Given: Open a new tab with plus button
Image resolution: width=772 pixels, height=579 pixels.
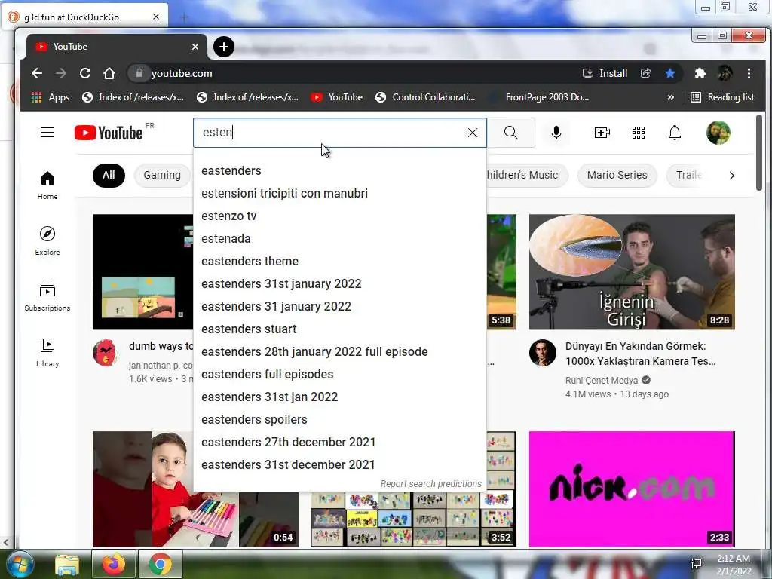Looking at the screenshot, I should point(224,47).
